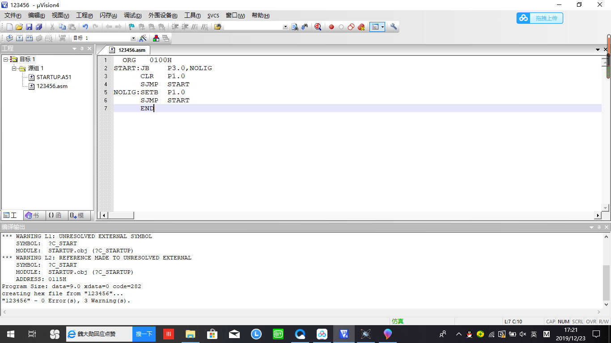Pin the 工程 panel
The image size is (611, 343).
click(82, 48)
